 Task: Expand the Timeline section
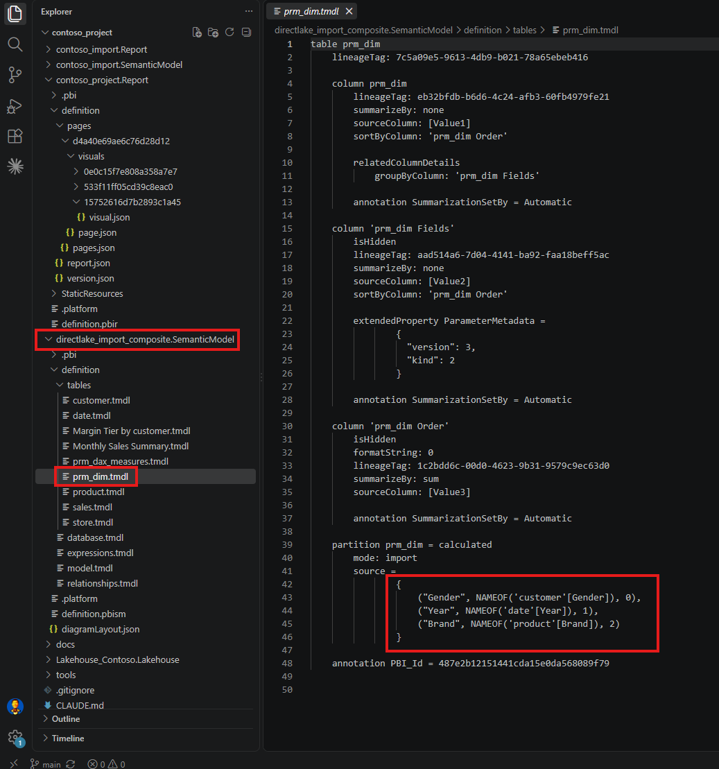click(x=68, y=738)
